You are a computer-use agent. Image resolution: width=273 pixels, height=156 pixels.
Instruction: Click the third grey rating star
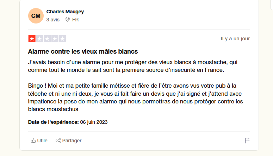coord(47,39)
